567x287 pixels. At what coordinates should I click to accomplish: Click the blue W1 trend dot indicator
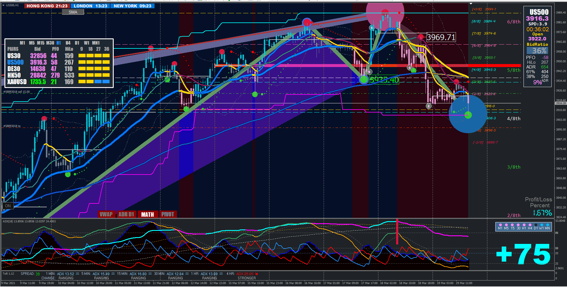pyautogui.click(x=542, y=225)
